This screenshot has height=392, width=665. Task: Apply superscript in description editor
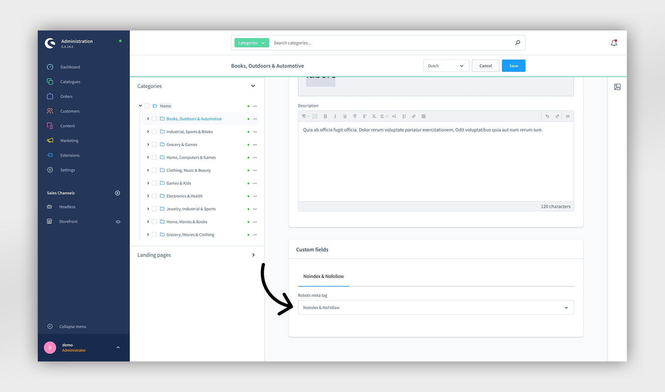(364, 116)
